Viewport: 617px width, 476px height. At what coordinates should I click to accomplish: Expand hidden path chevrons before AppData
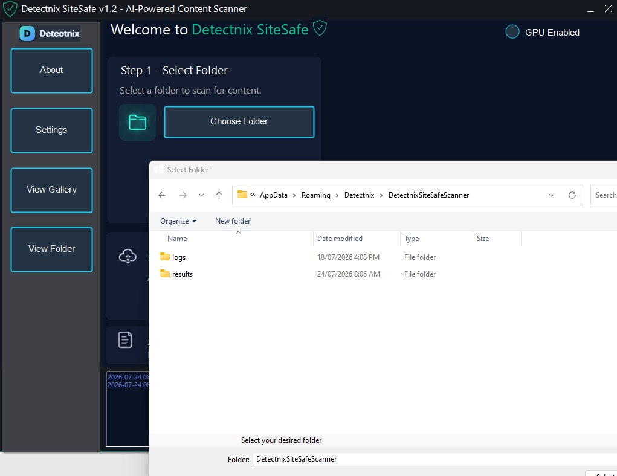coord(253,195)
